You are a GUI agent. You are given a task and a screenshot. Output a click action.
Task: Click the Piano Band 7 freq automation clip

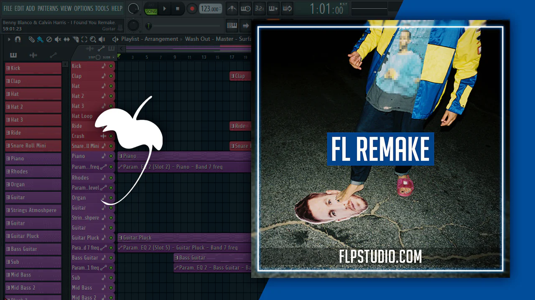click(184, 167)
